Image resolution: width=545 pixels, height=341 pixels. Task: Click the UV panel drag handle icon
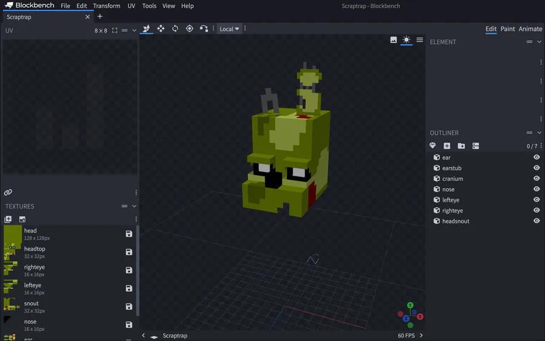pos(124,30)
